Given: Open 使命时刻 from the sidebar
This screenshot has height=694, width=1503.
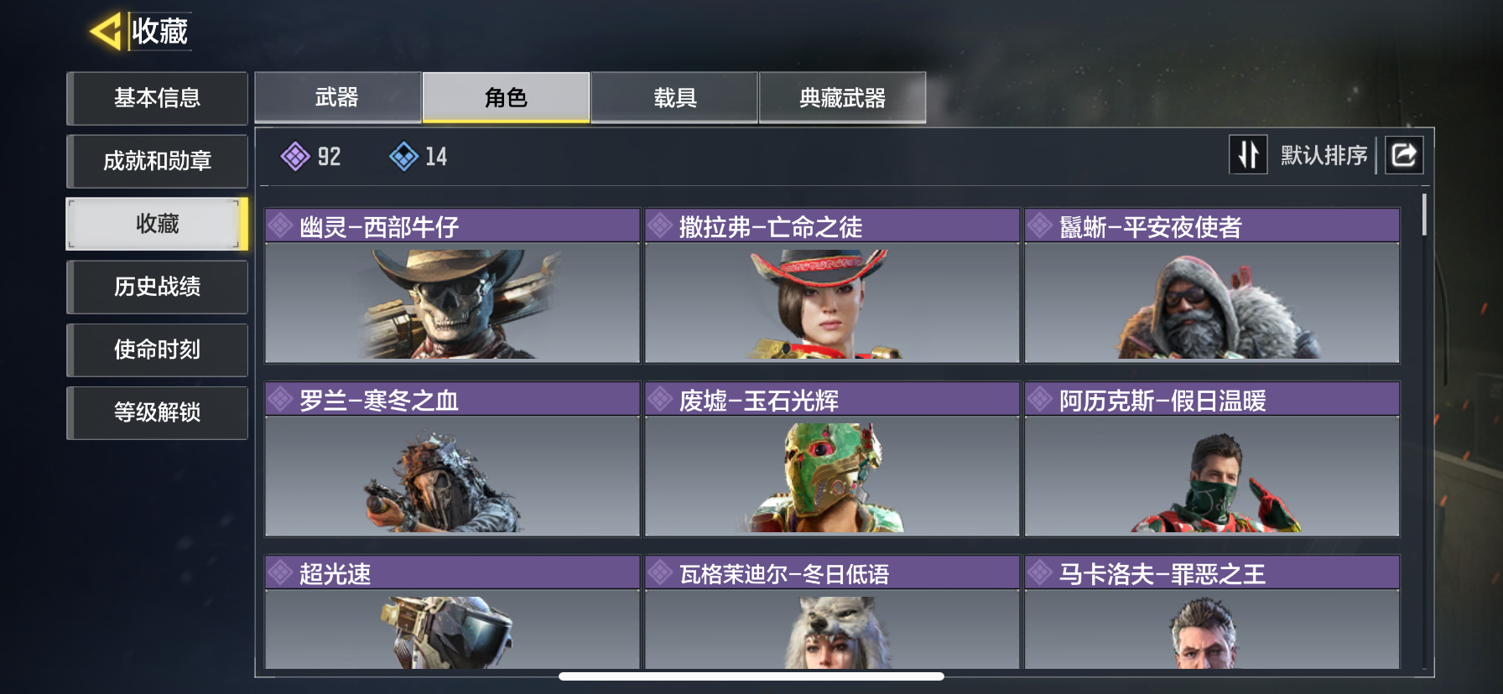Looking at the screenshot, I should click(x=158, y=350).
